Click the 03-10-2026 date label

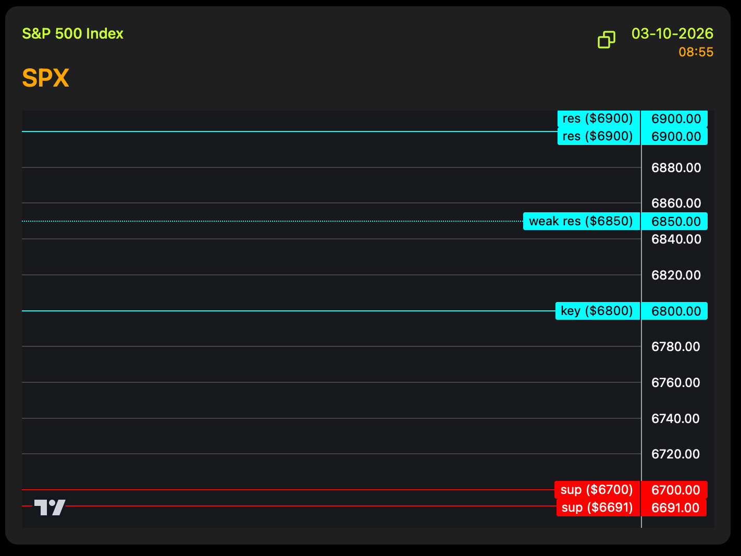672,34
